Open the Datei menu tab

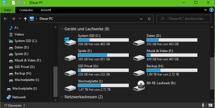tap(8, 10)
